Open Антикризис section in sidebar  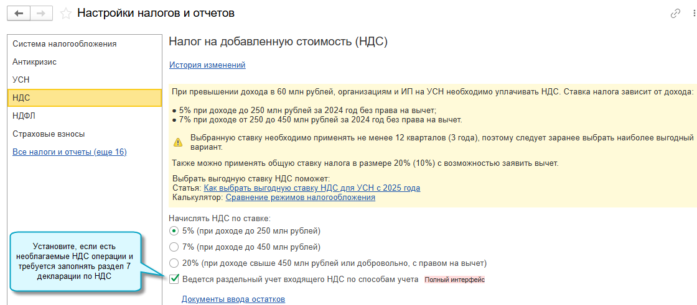point(35,62)
